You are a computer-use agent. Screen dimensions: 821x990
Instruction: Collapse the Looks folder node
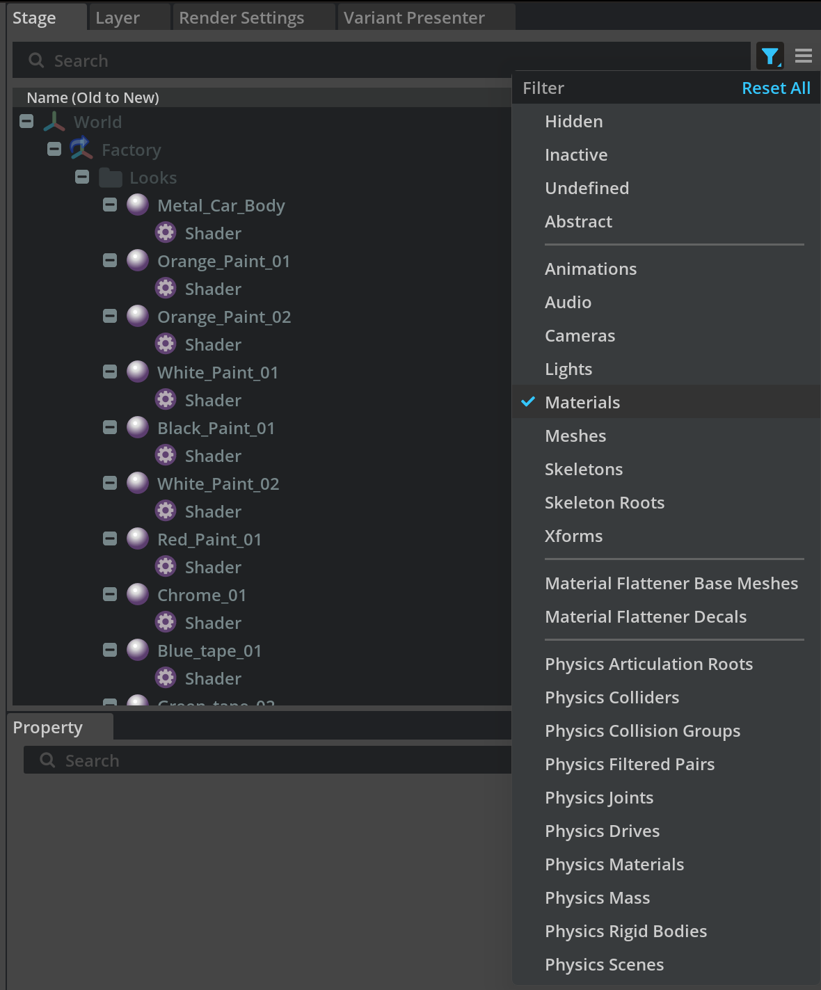tap(82, 177)
